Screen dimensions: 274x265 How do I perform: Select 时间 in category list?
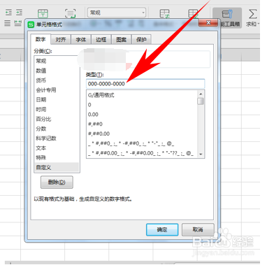pyautogui.click(x=57, y=109)
